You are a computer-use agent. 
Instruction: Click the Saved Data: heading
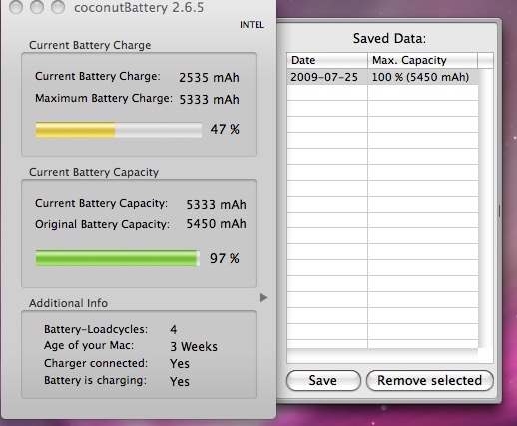tap(389, 39)
